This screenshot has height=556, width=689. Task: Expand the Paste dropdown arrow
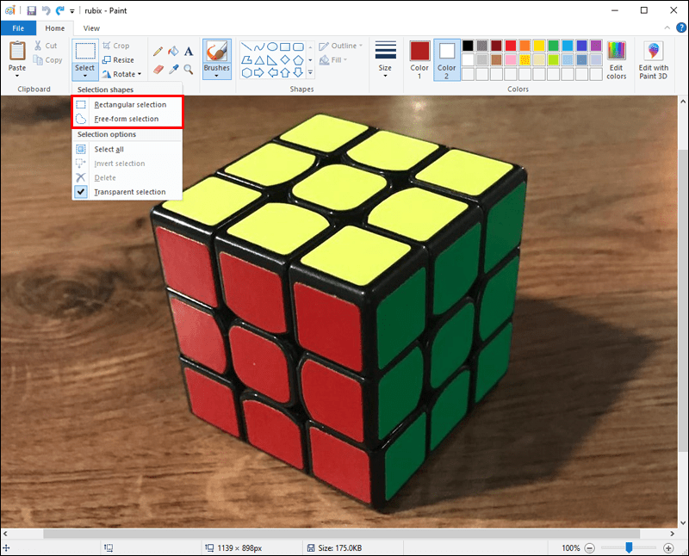pyautogui.click(x=17, y=76)
